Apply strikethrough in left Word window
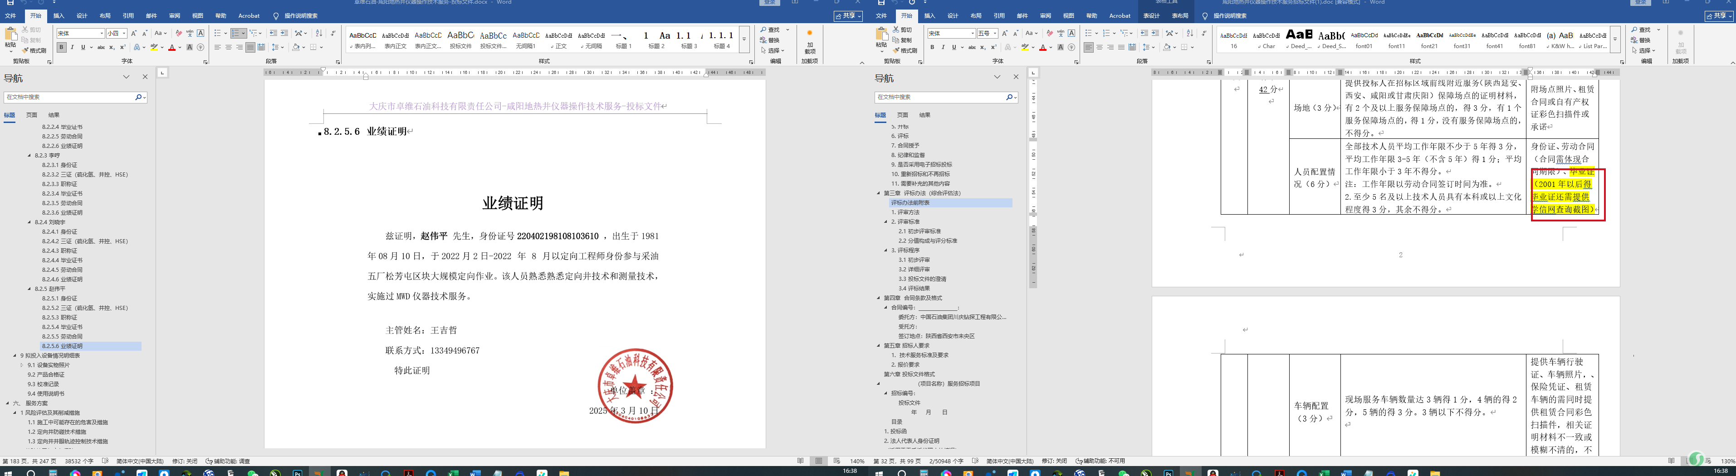Screen dimensions: 1736x476 click(x=101, y=47)
